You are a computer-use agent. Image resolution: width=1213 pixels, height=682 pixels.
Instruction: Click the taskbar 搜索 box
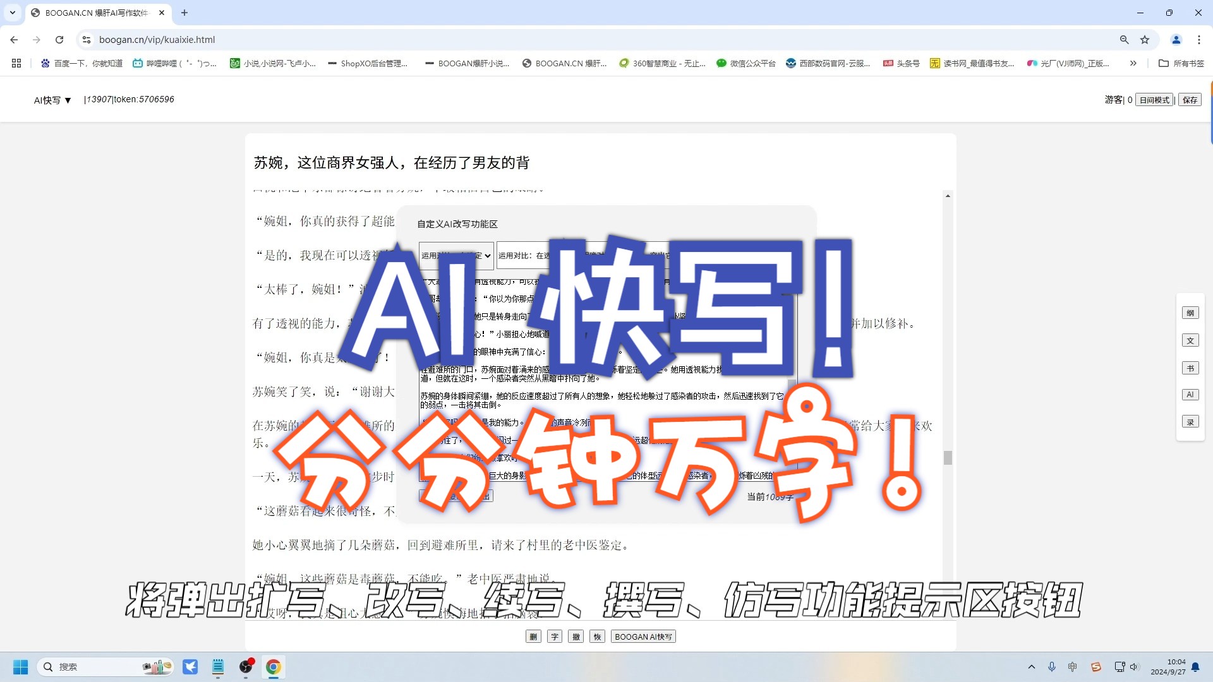click(106, 667)
